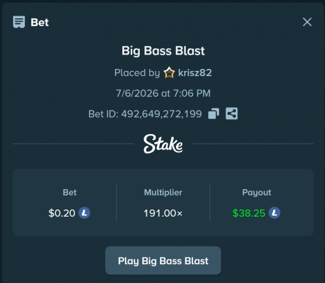Click the Stake logo in the divider

pyautogui.click(x=163, y=144)
